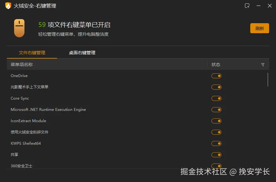Image resolution: width=276 pixels, height=182 pixels.
Task: Turn off the Core Sync toggle
Action: coord(216,98)
